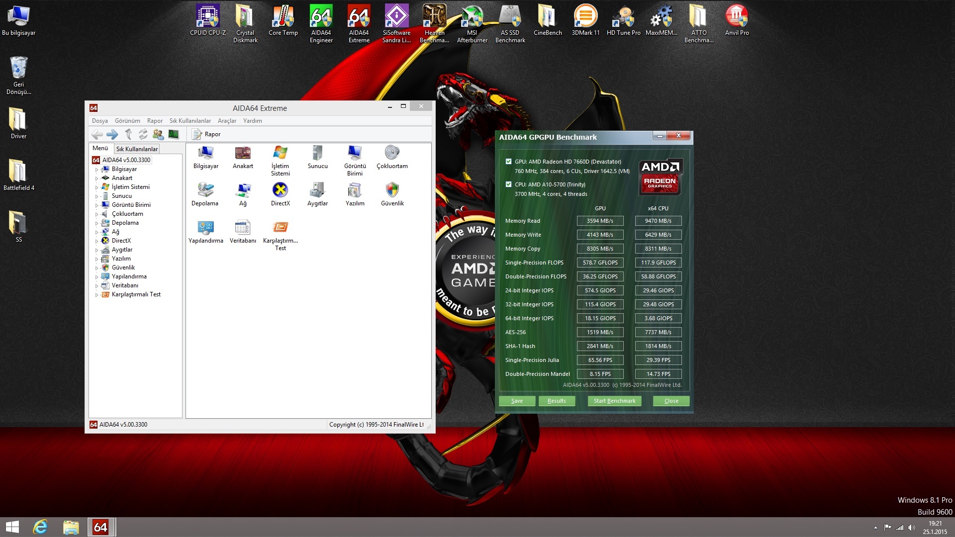Open the DirectX icon in main pane
Viewport: 955px width, 537px height.
[281, 194]
